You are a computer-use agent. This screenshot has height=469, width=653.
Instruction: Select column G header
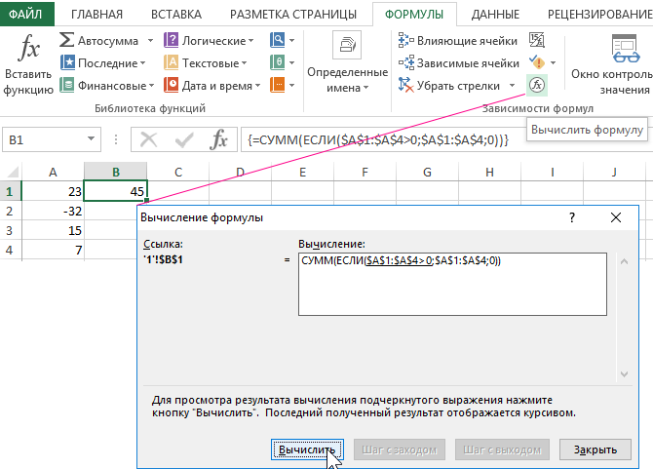click(x=427, y=172)
